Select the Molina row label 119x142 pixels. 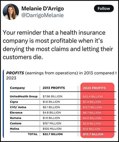click(15, 129)
